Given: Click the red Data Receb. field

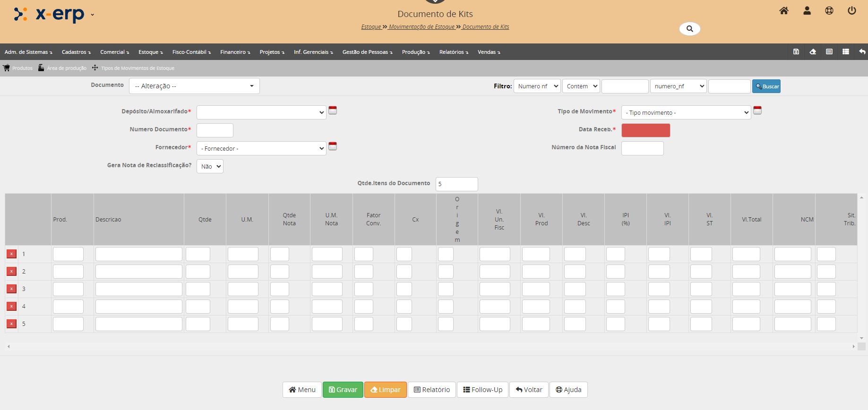Looking at the screenshot, I should 645,130.
